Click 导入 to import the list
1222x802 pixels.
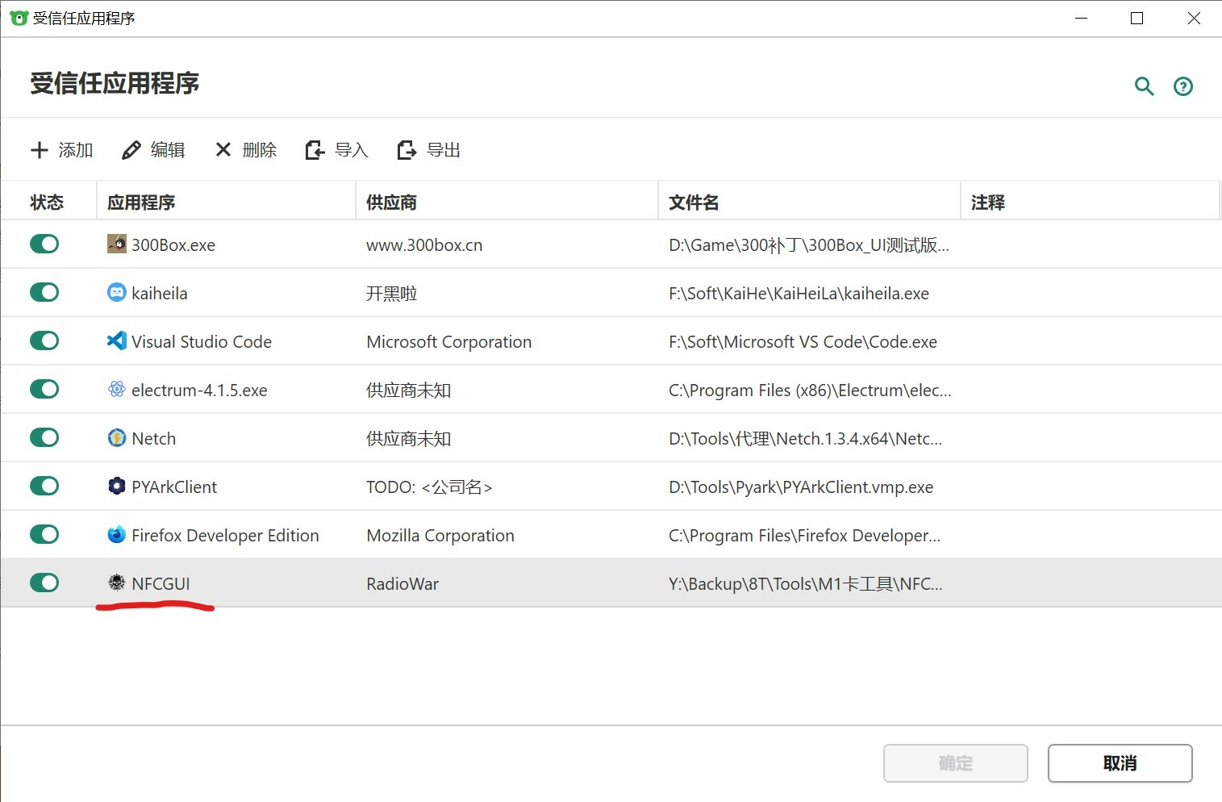[337, 150]
